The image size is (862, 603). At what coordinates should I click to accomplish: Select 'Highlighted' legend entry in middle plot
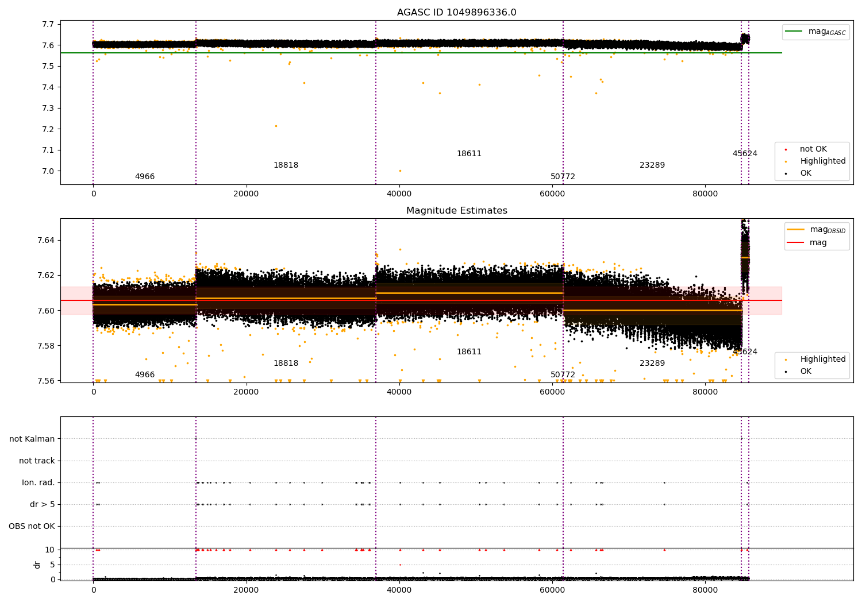(x=815, y=360)
